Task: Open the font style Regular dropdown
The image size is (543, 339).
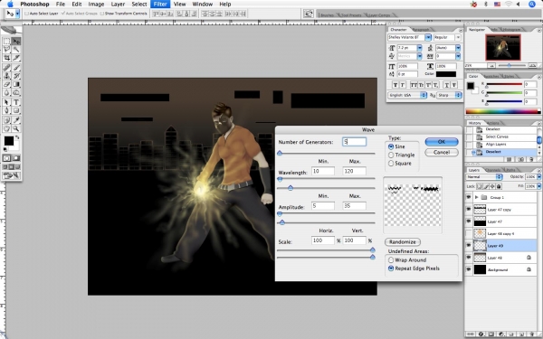Action: (x=458, y=37)
